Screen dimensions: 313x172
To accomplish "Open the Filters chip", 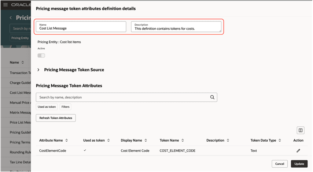I will pyautogui.click(x=66, y=107).
